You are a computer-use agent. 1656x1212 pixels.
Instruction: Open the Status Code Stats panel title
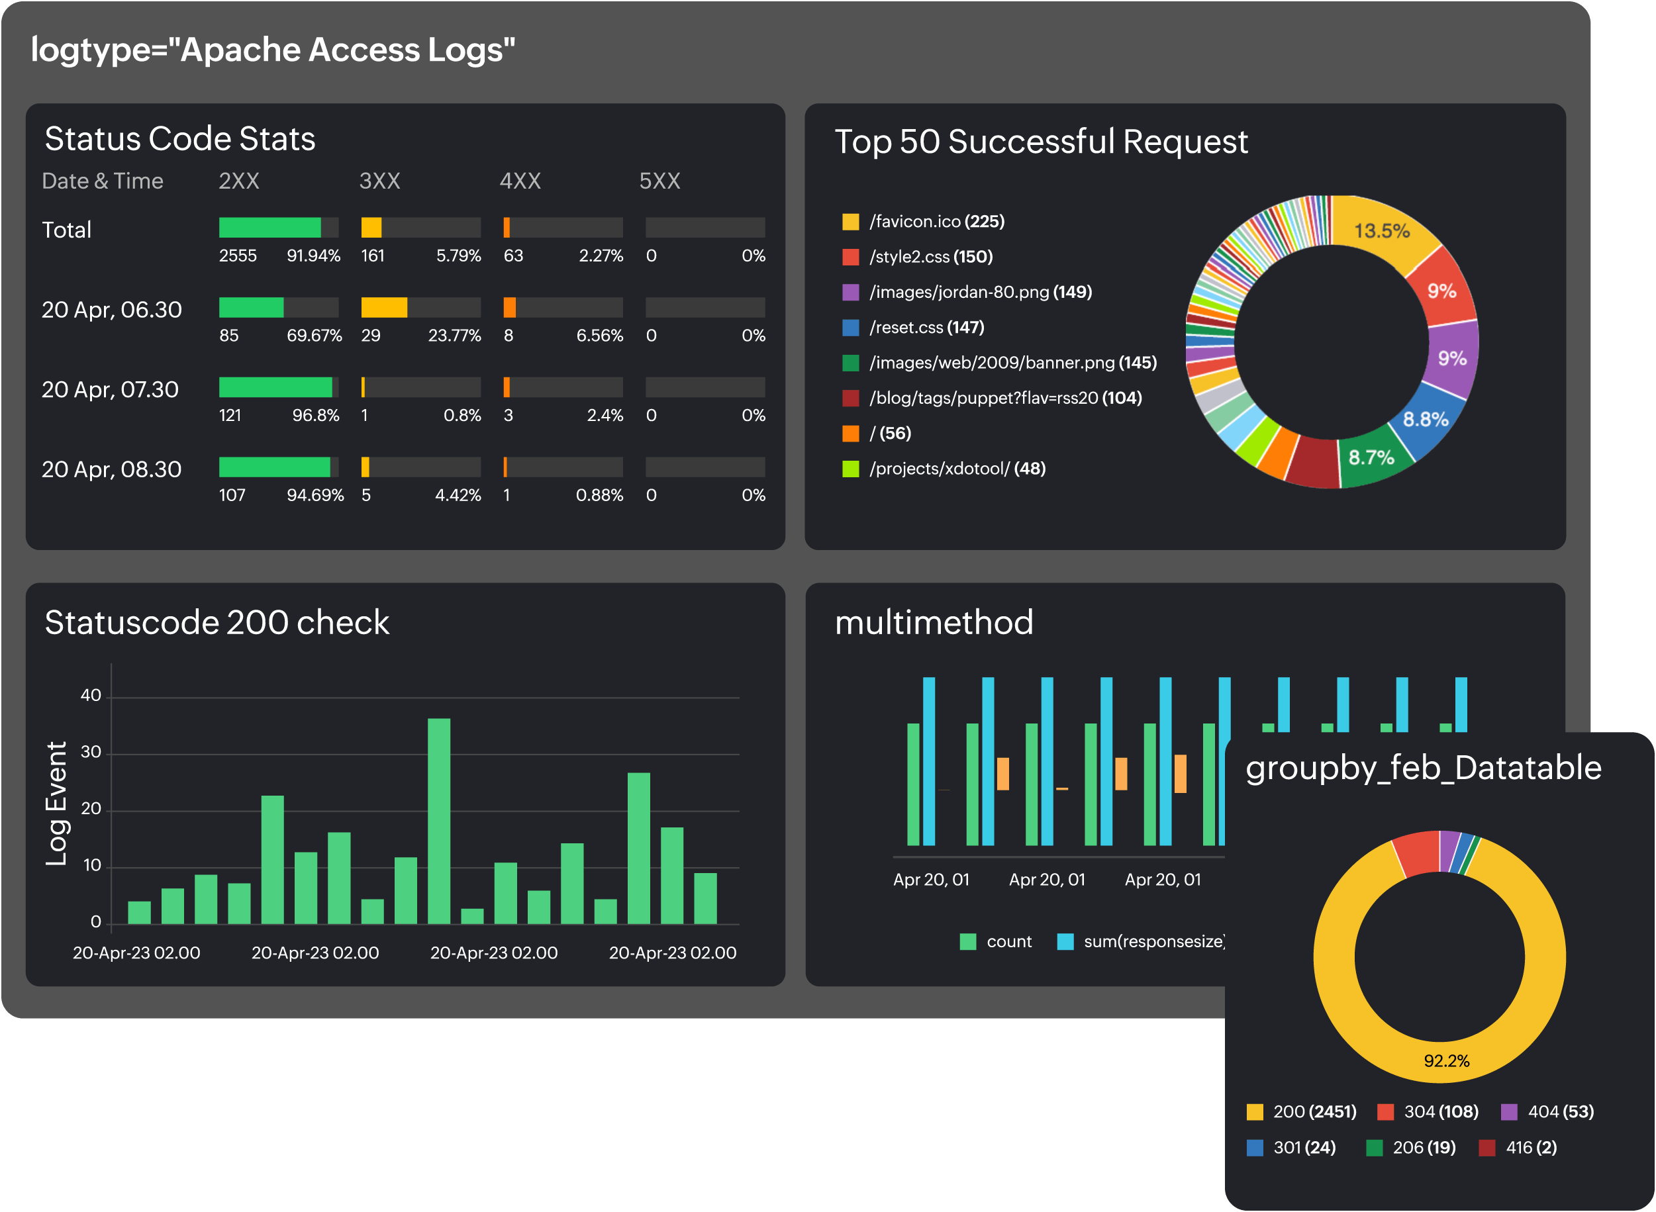pyautogui.click(x=179, y=138)
